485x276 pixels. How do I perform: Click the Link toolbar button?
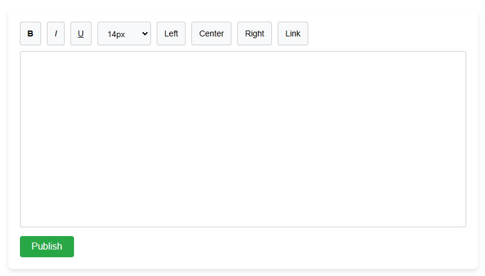pos(293,33)
